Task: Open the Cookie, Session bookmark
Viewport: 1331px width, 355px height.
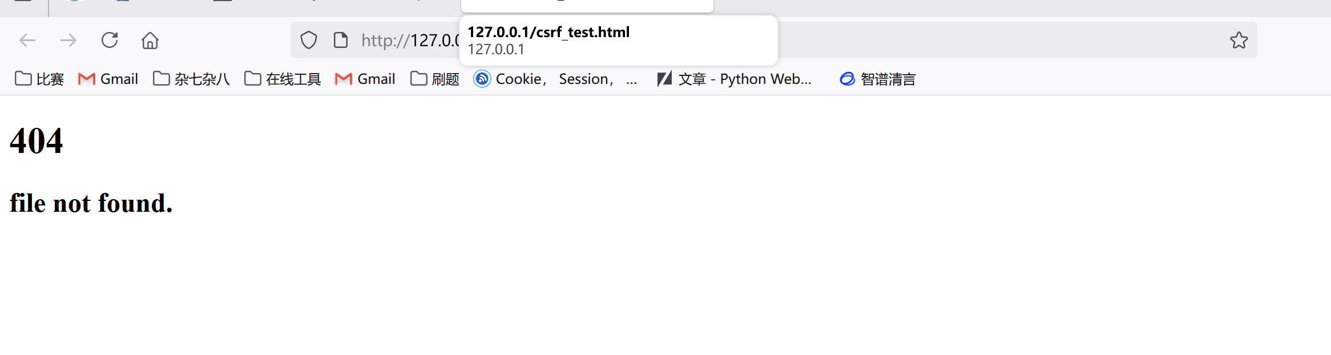Action: pos(555,79)
